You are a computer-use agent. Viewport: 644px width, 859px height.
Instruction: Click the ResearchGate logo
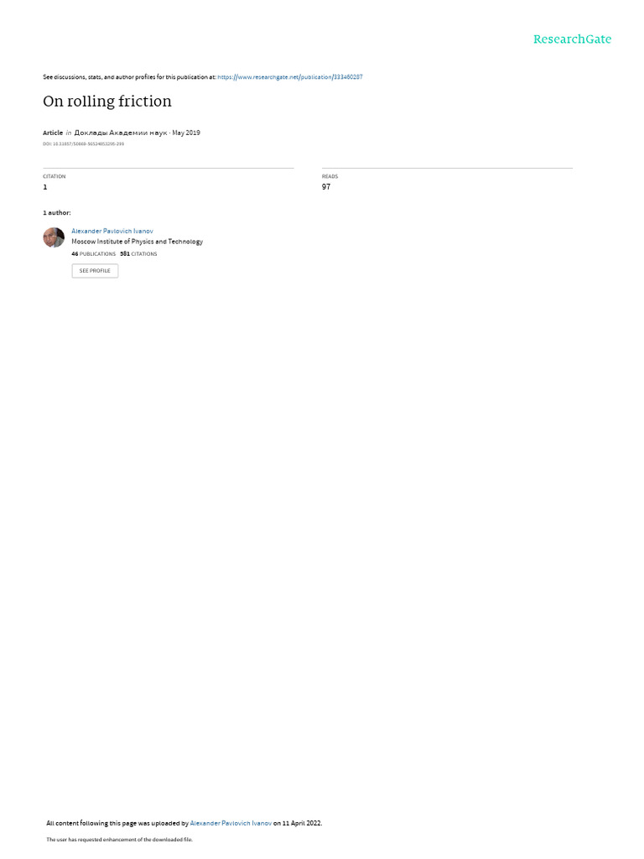coord(572,39)
